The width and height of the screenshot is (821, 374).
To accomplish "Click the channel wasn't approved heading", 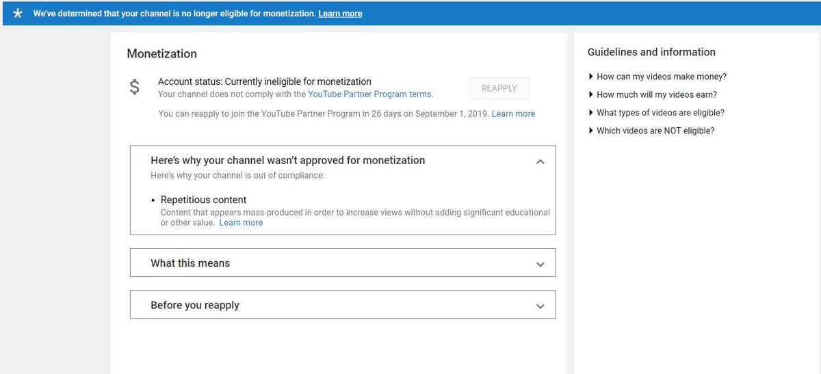I will coord(288,160).
